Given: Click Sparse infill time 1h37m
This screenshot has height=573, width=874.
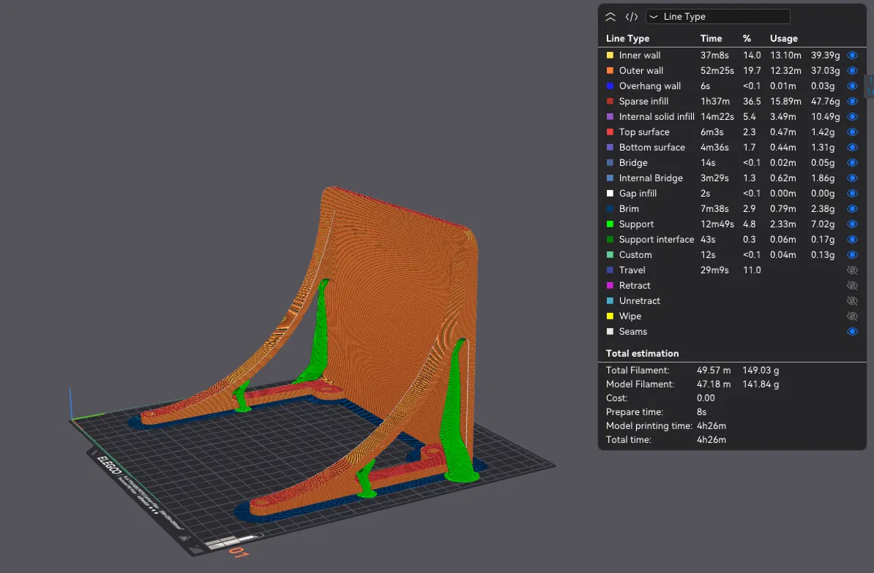Looking at the screenshot, I should pyautogui.click(x=715, y=102).
